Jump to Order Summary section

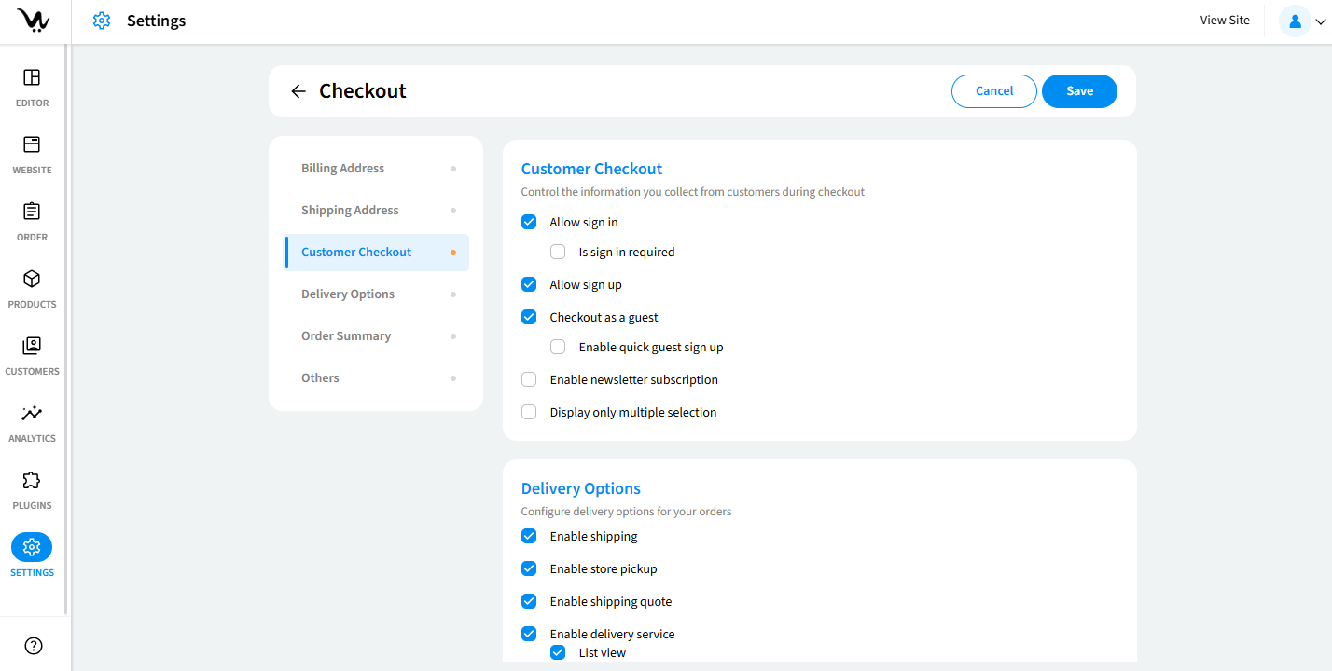coord(346,336)
